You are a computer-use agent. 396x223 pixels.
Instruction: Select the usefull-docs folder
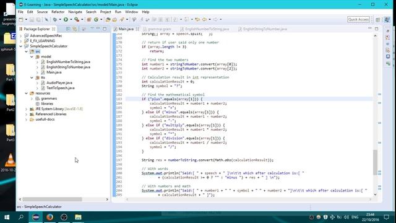(x=45, y=120)
